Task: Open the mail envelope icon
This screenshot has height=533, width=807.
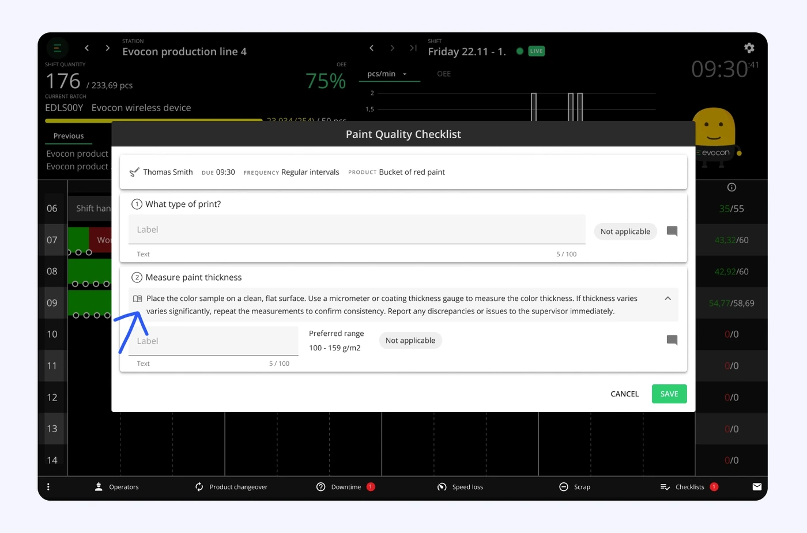Action: (x=757, y=487)
